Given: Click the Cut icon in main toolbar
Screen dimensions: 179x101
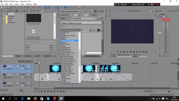Looking at the screenshot, I should coord(22,7).
